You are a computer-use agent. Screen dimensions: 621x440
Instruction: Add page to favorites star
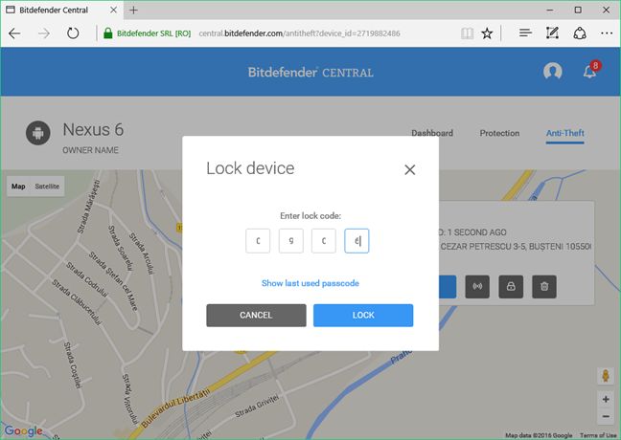click(x=487, y=33)
